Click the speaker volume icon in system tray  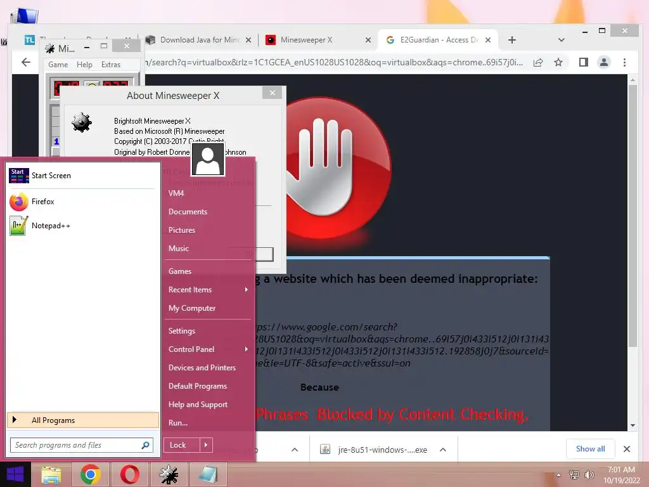point(589,474)
